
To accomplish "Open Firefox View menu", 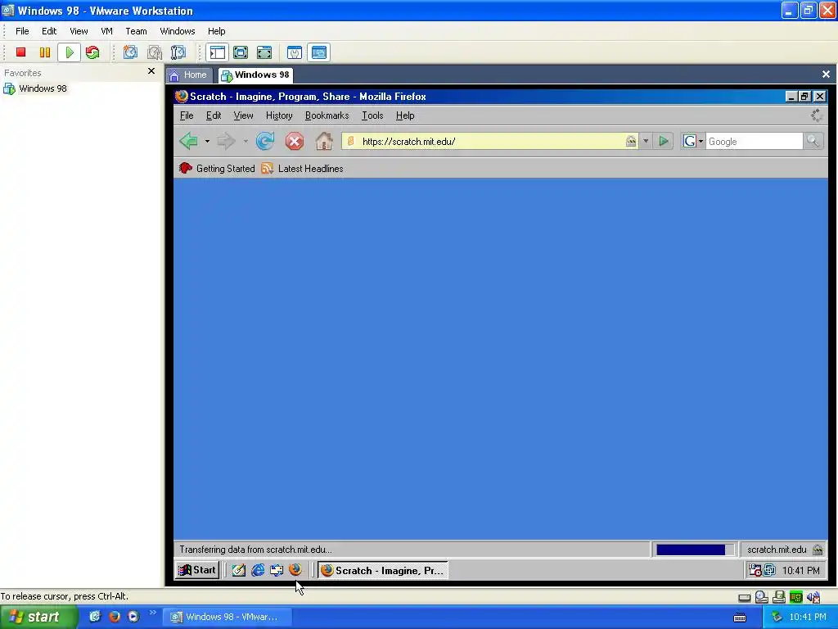I will tap(243, 115).
